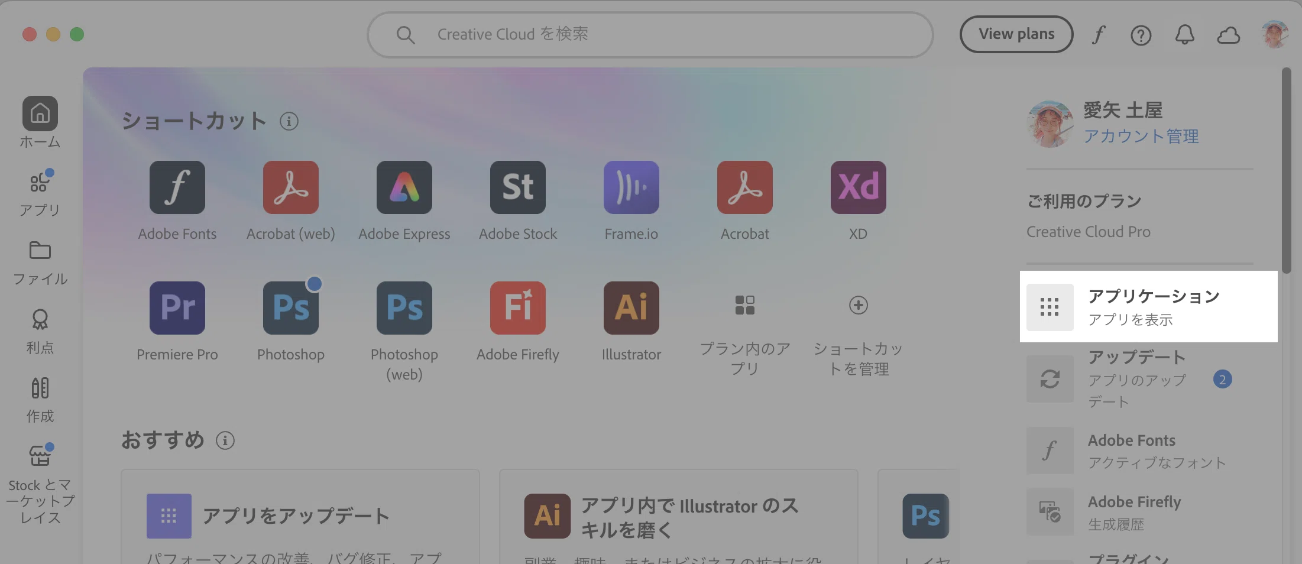Open Stock とマーケットプレイス sidebar item

tap(40, 484)
